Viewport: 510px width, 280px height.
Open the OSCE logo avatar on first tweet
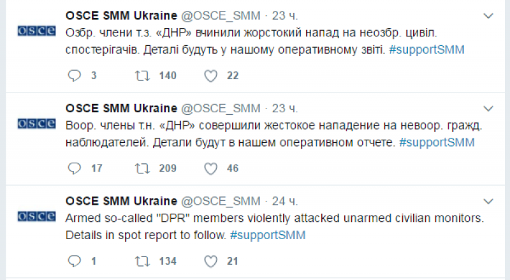37,31
